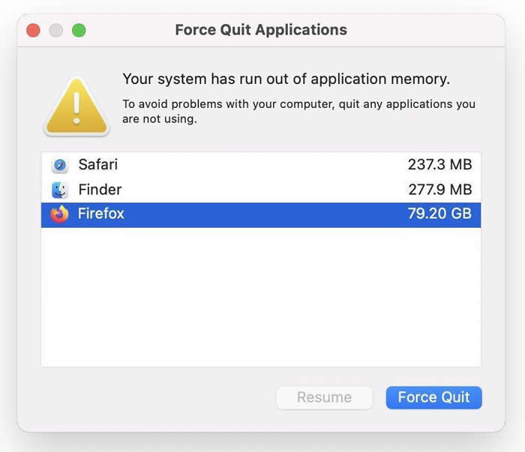Select the Finder row by its name
Image resolution: width=525 pixels, height=452 pixels.
pos(100,190)
